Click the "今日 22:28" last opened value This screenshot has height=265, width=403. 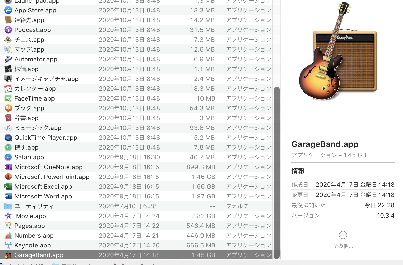point(379,205)
